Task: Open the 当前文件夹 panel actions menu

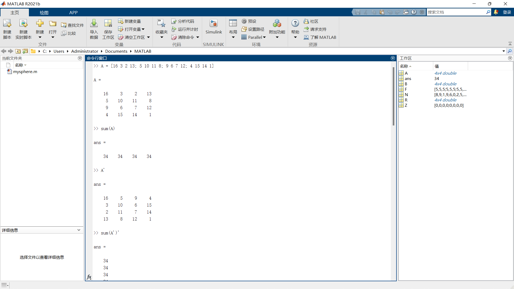Action: click(x=80, y=58)
